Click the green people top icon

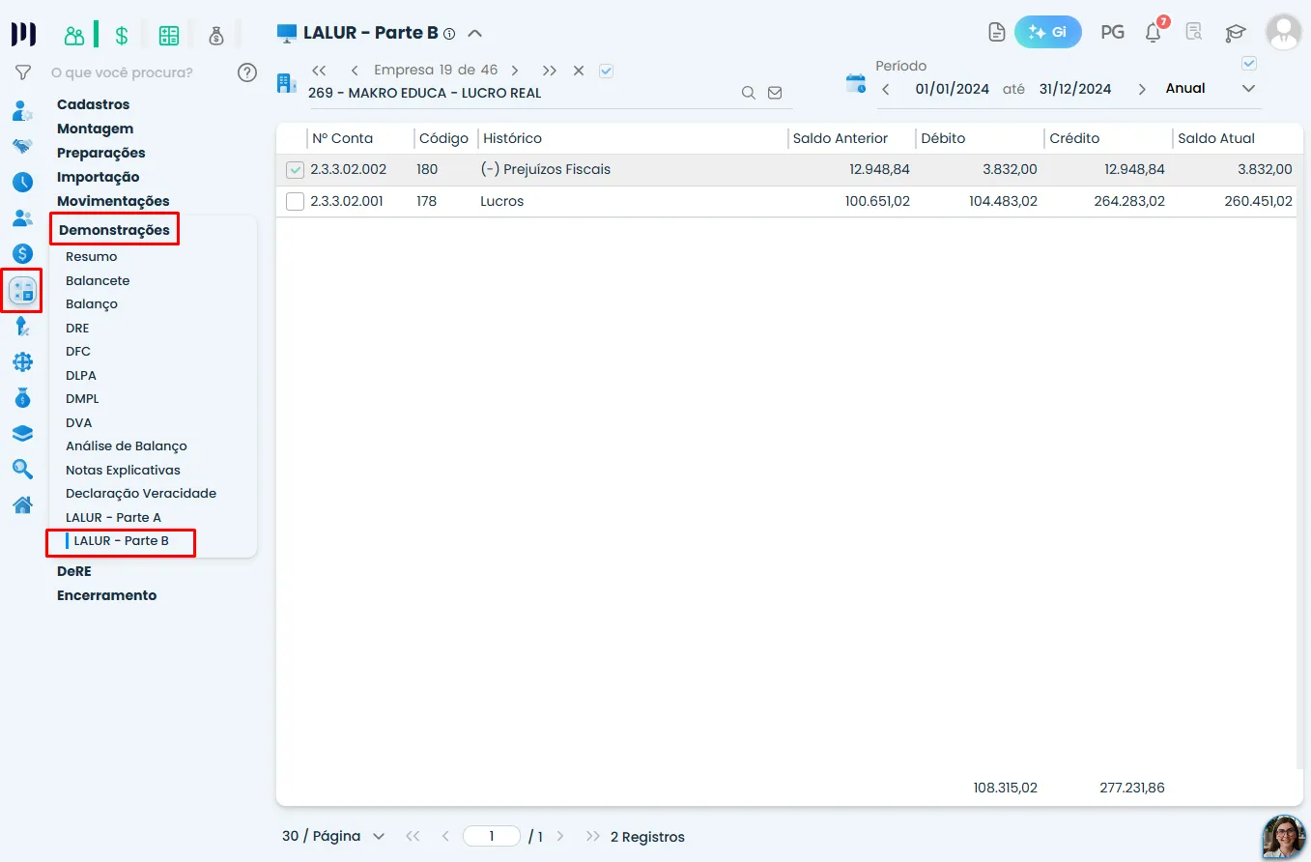pyautogui.click(x=74, y=36)
